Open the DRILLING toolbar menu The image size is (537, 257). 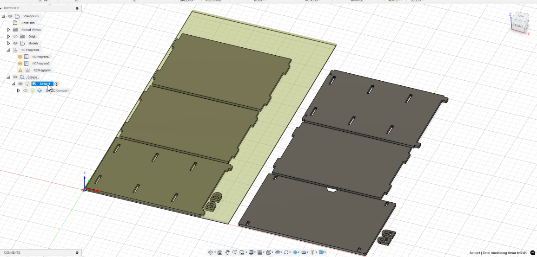tap(186, 1)
